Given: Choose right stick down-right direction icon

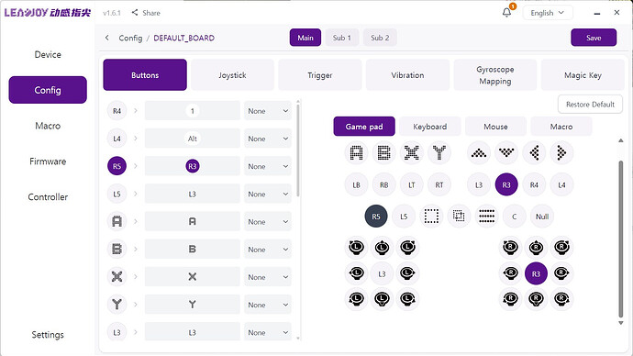Looking at the screenshot, I should coord(561,299).
